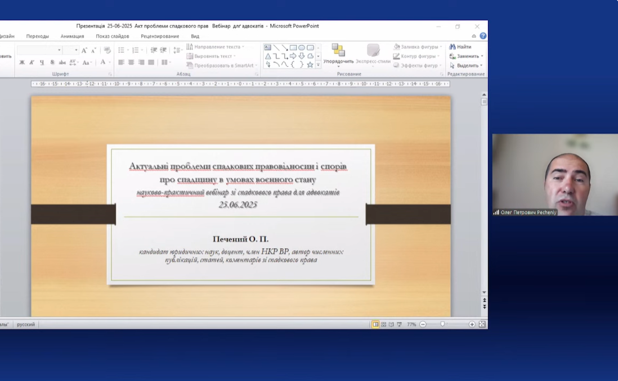618x381 pixels.
Task: Select the rectangle shape in the shapes gallery
Action: click(x=293, y=48)
